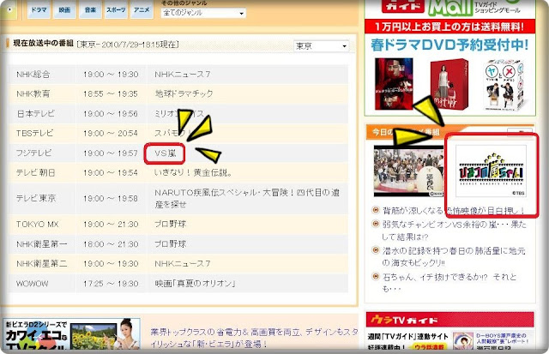Click いきなり！黄金伝説。 program
This screenshot has width=549, height=354.
[193, 172]
